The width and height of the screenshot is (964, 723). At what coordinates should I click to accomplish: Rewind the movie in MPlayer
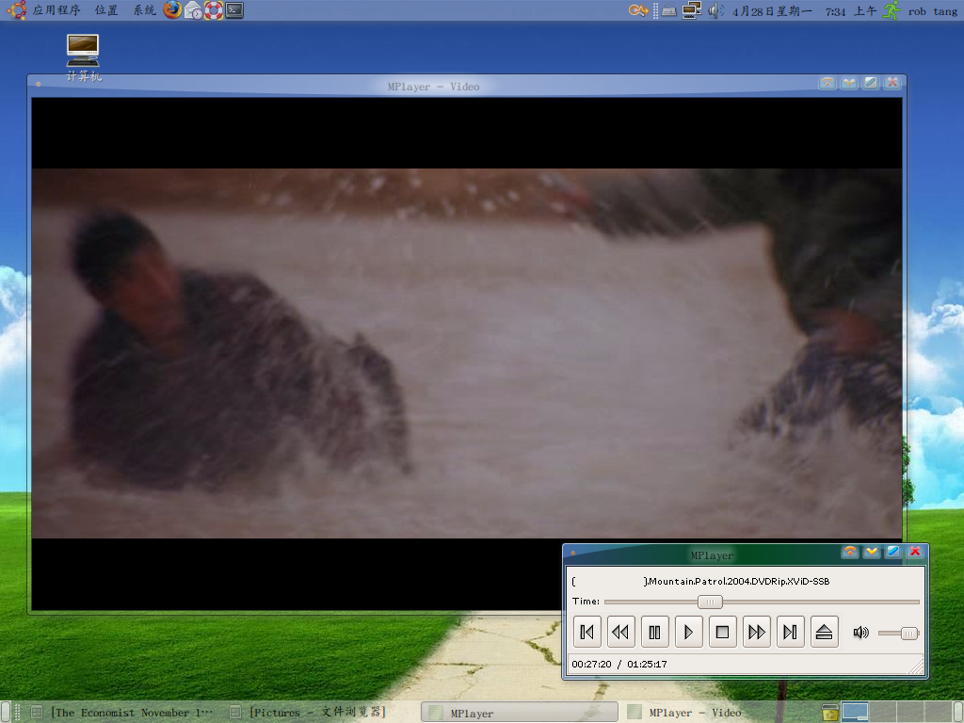click(621, 632)
